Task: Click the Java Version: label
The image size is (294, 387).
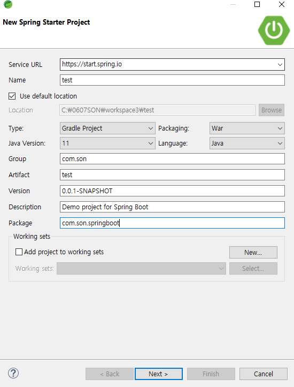Action: tap(27, 143)
